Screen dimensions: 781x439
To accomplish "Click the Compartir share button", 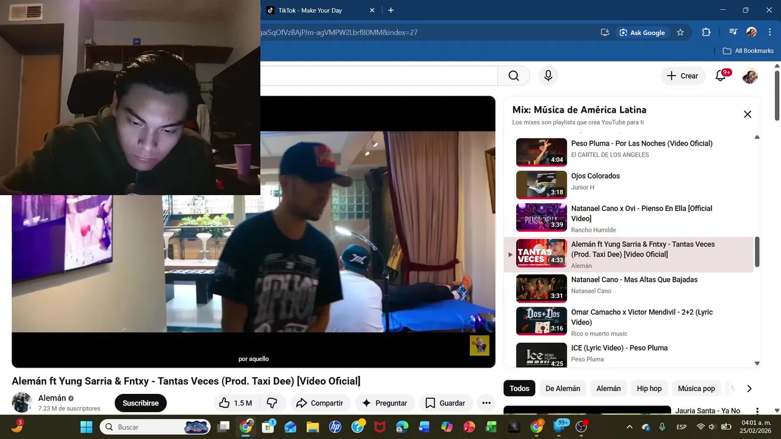I will tap(320, 403).
